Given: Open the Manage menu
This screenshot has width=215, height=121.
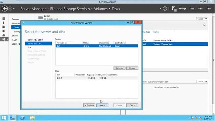Looking at the screenshot, I should pos(182,9).
